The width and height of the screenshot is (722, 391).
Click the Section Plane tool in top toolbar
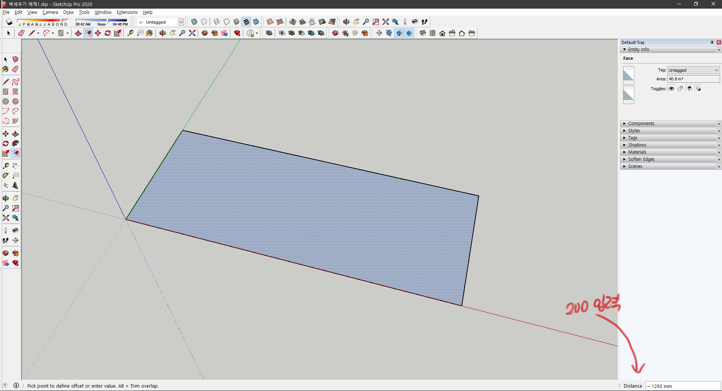(379, 33)
